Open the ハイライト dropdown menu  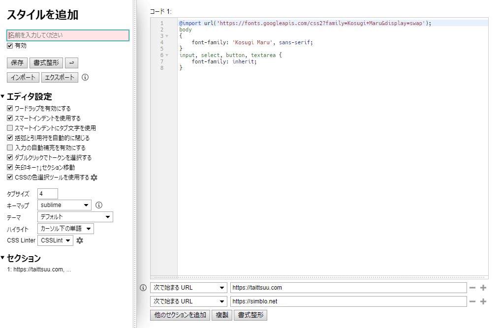click(65, 229)
